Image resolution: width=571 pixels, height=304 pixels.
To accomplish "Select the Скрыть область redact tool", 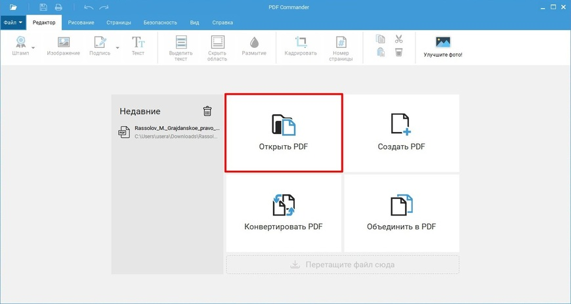I will [x=217, y=49].
